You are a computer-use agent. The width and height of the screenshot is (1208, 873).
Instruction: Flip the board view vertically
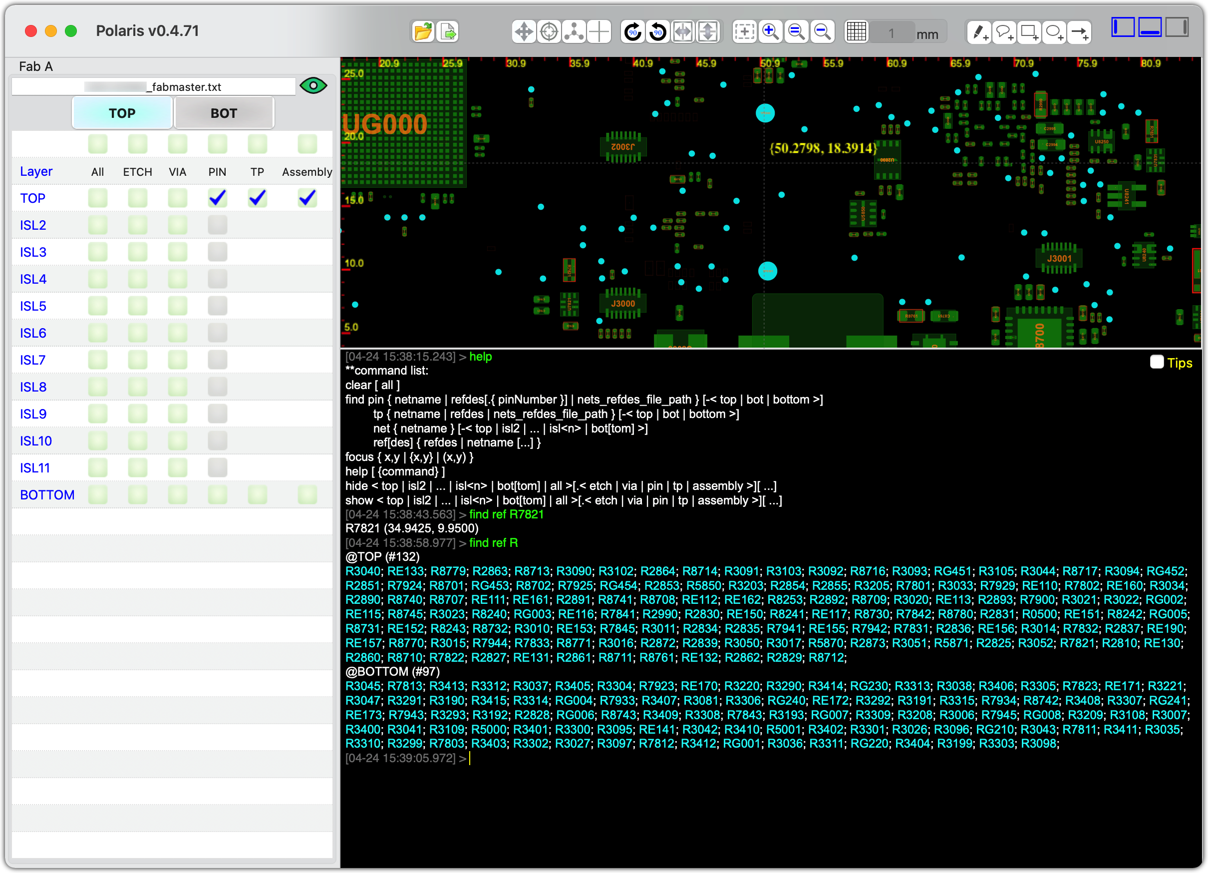click(x=708, y=32)
